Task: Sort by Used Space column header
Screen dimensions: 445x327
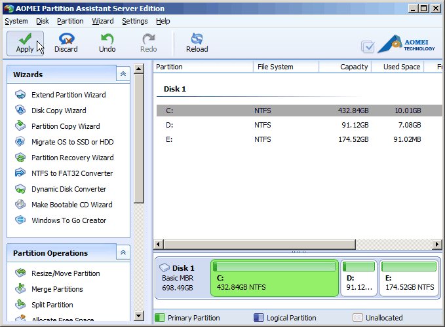Action: pos(398,67)
